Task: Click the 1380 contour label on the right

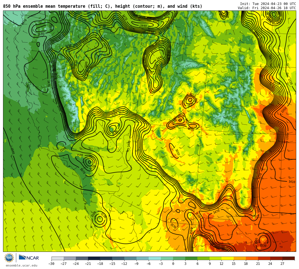Action: tap(287, 137)
